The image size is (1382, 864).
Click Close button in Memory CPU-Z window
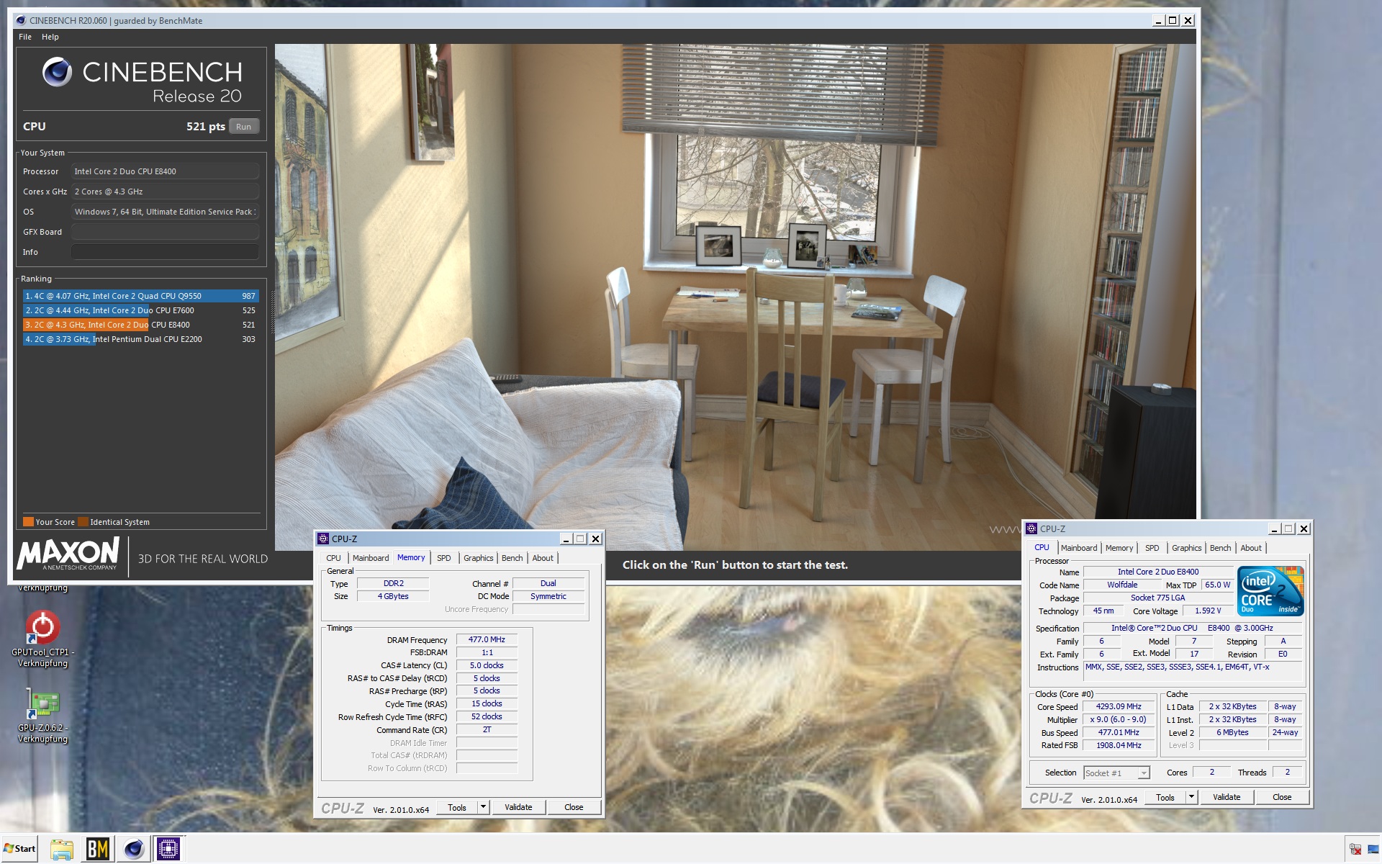(x=574, y=807)
